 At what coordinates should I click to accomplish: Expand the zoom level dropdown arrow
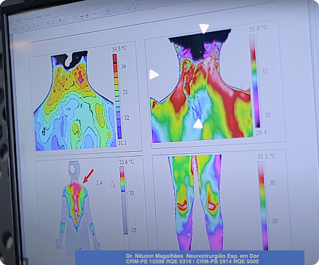pos(101,13)
